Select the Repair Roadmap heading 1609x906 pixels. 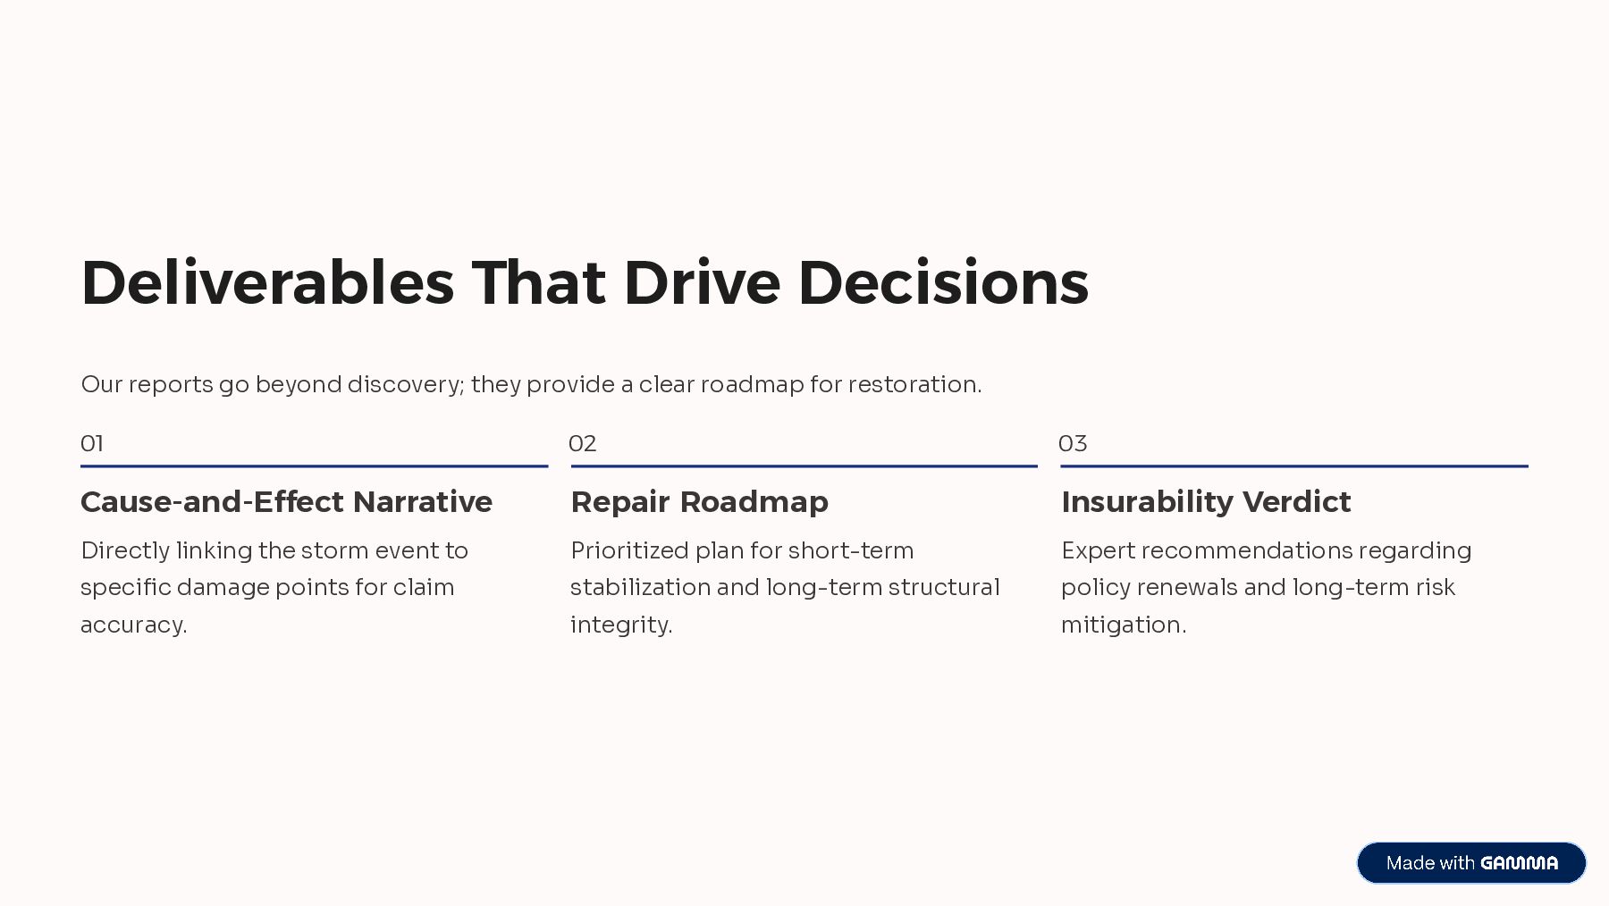(699, 502)
